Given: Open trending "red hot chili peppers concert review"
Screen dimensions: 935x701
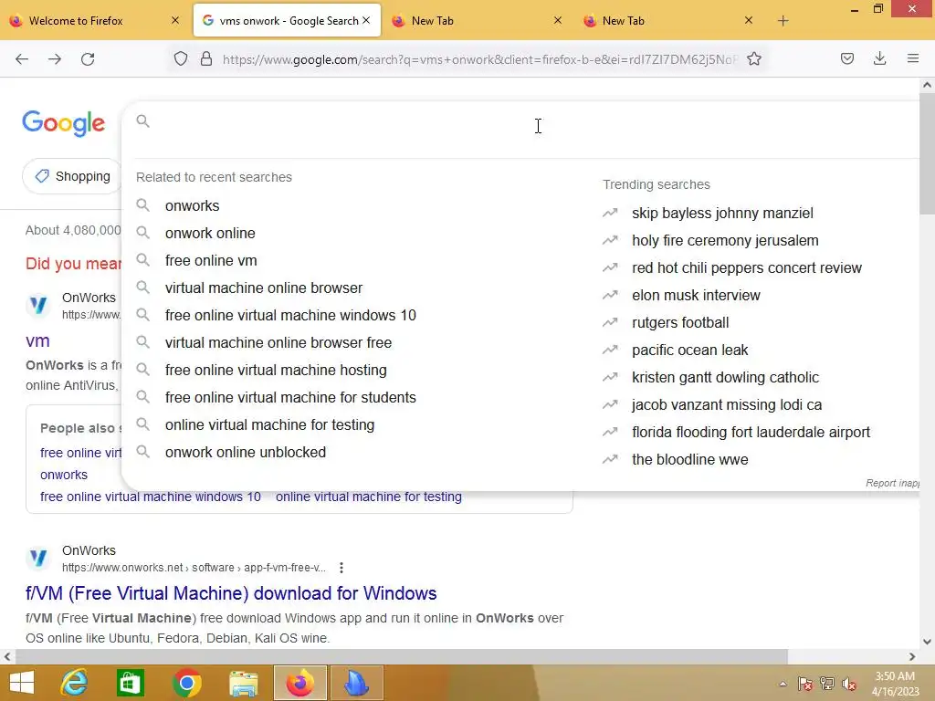Looking at the screenshot, I should pos(747,267).
